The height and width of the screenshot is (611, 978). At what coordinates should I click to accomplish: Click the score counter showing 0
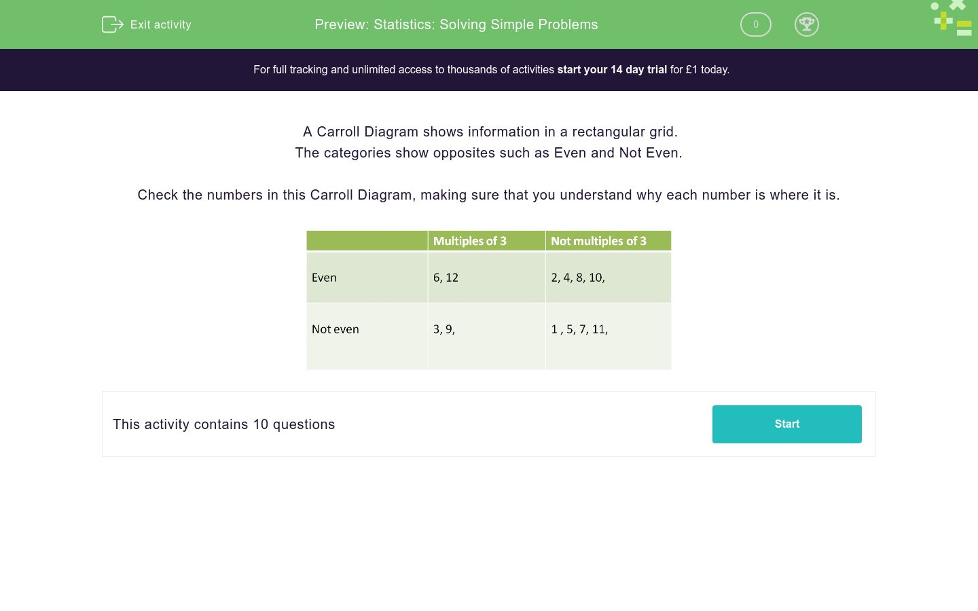click(755, 24)
